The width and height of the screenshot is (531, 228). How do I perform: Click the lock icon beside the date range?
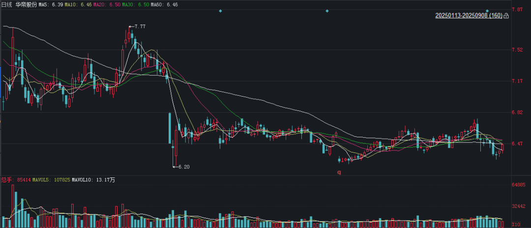506,16
